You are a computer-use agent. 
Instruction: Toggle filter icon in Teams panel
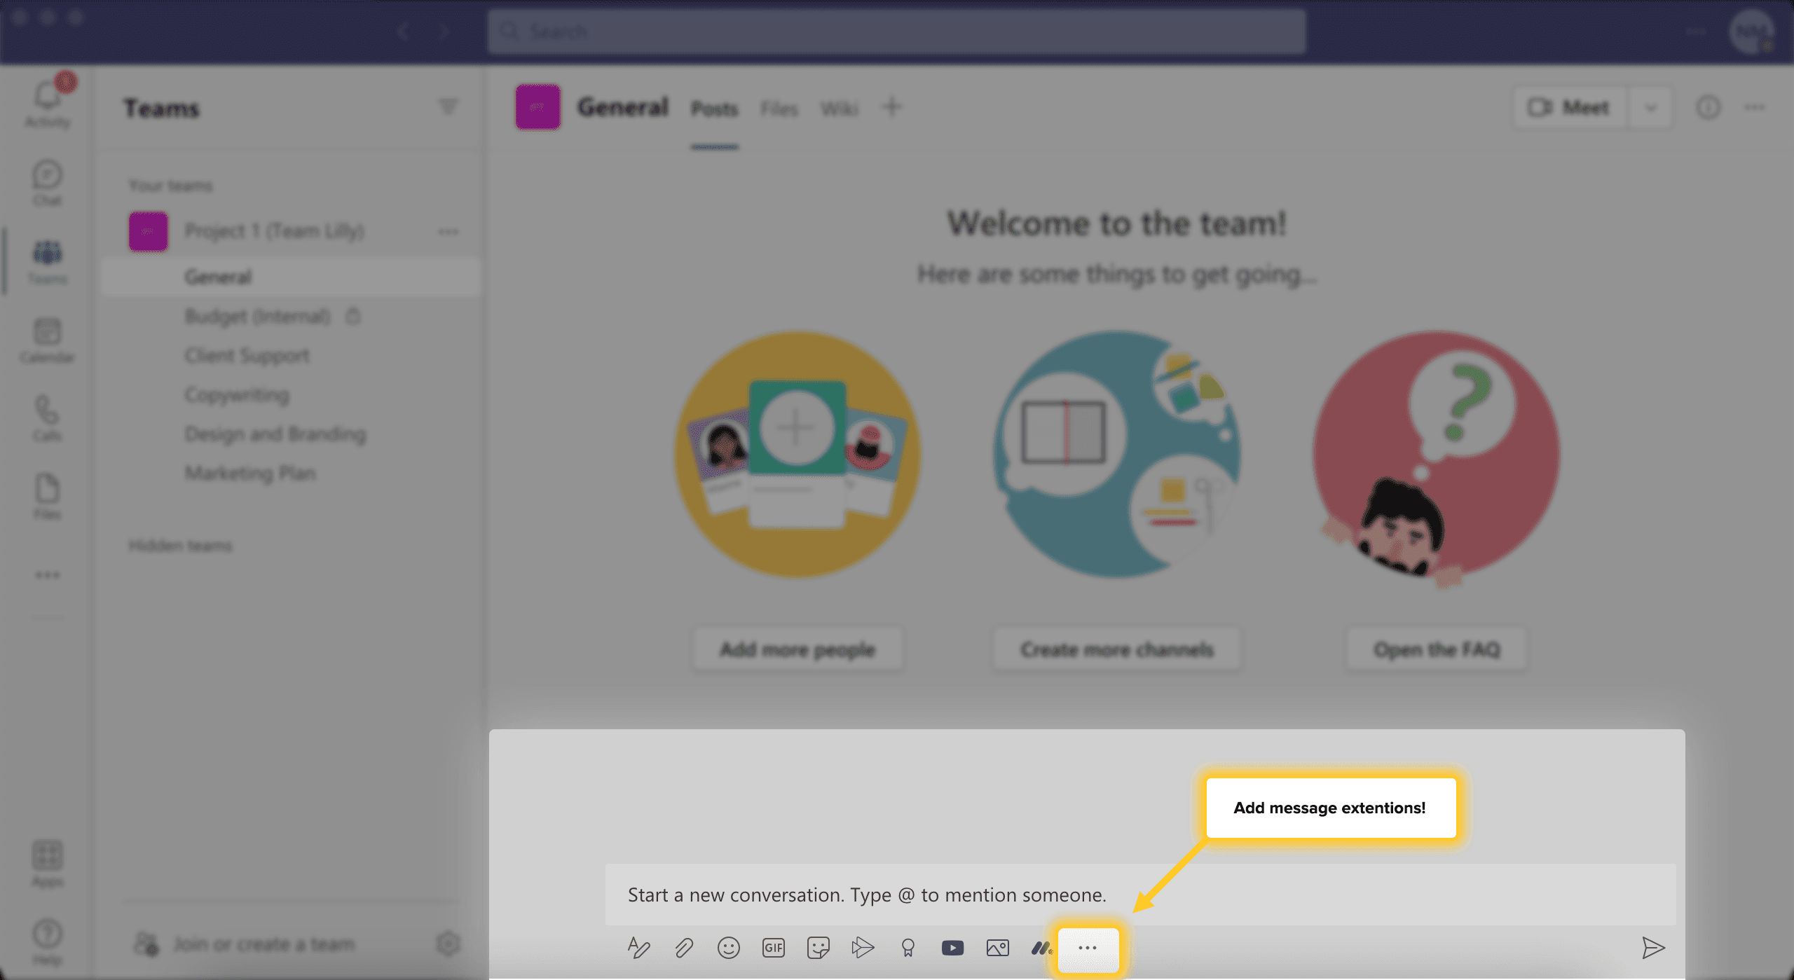(448, 107)
